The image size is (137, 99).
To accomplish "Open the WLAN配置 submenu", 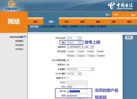I will [62, 27].
